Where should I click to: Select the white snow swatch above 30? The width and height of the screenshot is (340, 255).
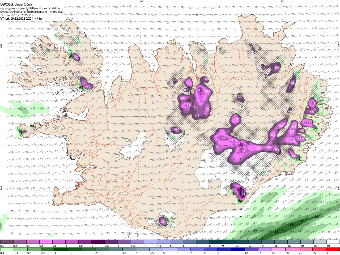pos(333,242)
